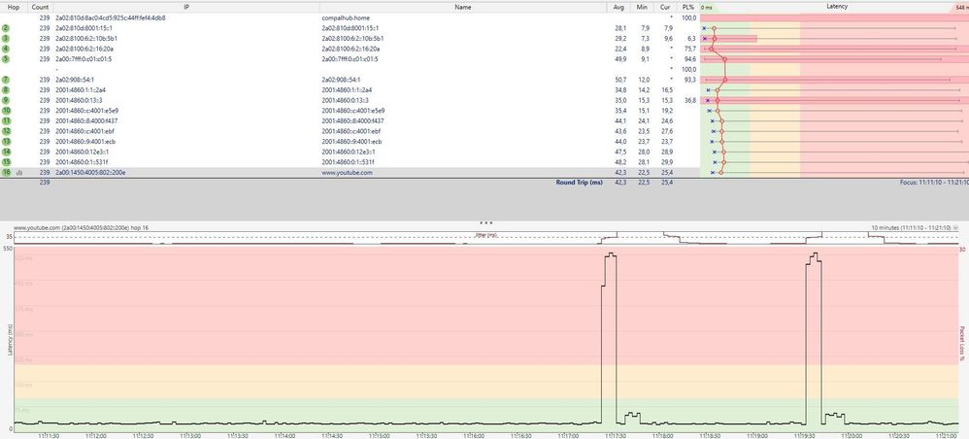Click the green hop 11 circle icon

point(6,121)
